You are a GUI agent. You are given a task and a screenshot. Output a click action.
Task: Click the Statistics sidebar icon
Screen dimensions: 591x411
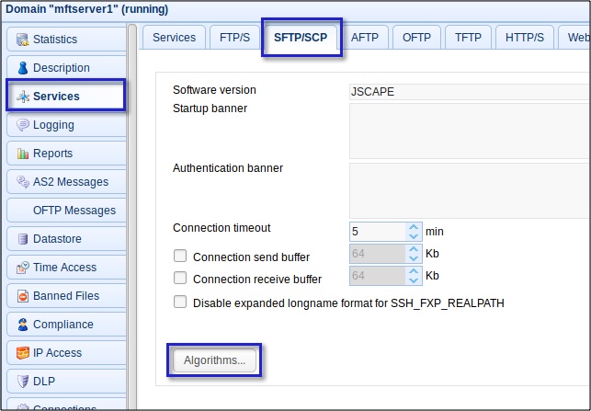pos(23,40)
